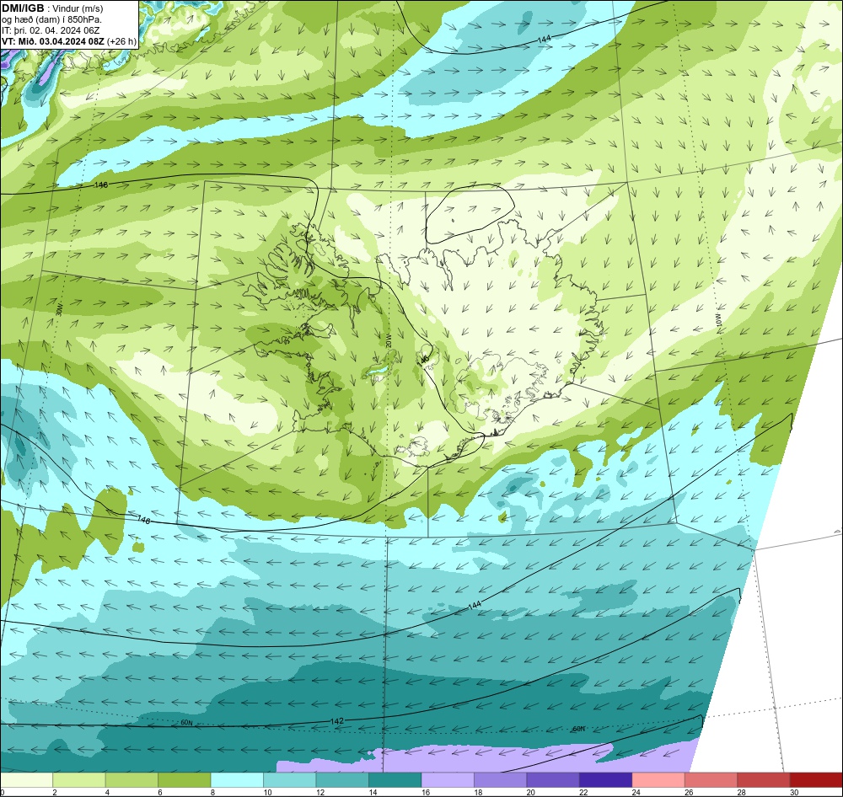
Task: Click the legend tick number 24
Action: [x=636, y=792]
